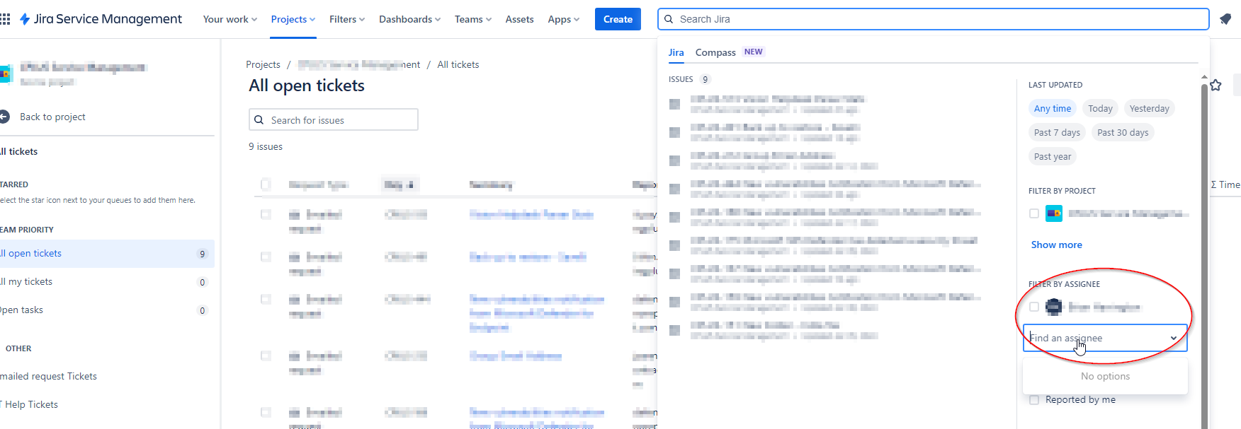Click the Time column header sigma icon
The height and width of the screenshot is (429, 1241).
[1214, 184]
